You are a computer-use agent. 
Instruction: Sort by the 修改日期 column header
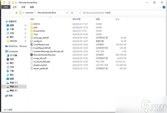76,19
